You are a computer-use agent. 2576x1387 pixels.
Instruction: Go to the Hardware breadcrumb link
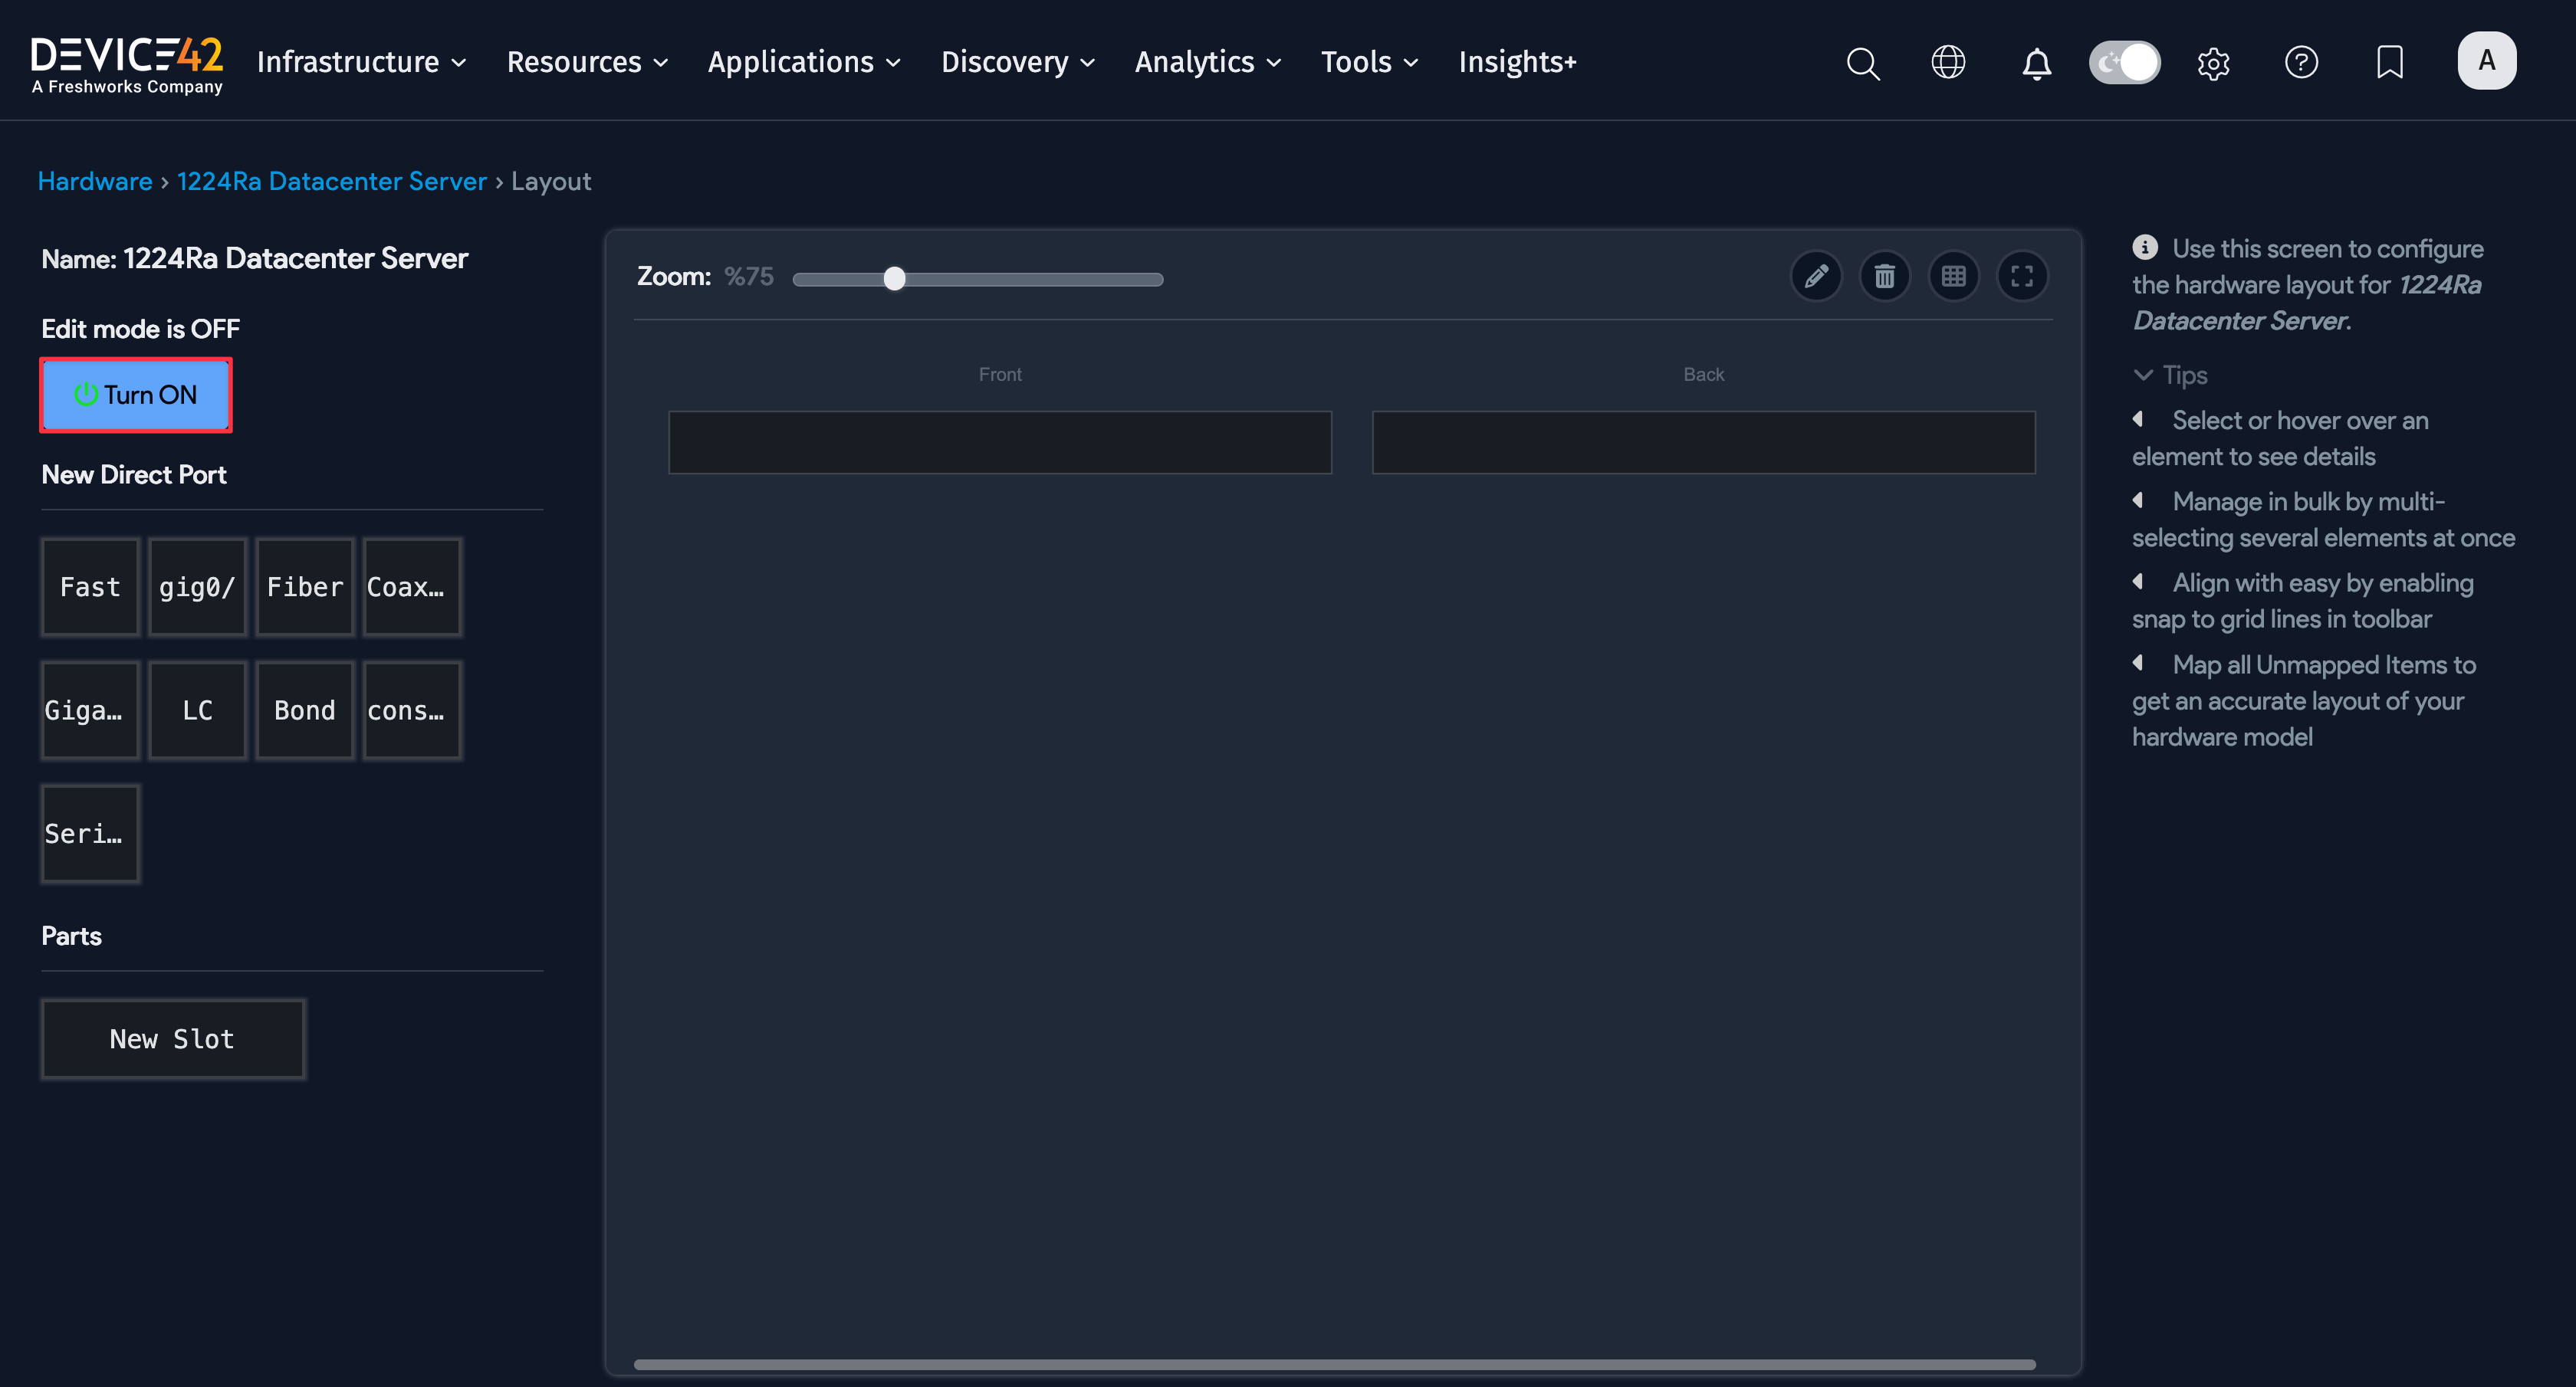(x=94, y=181)
